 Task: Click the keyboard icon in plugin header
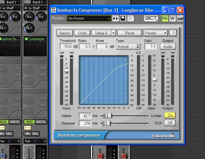(180, 18)
